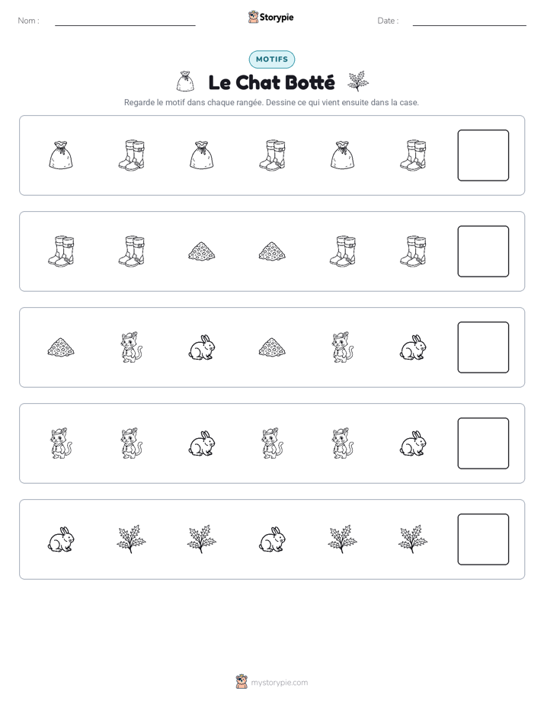Click the first gold pile in row two
The height and width of the screenshot is (704, 544).
202,251
